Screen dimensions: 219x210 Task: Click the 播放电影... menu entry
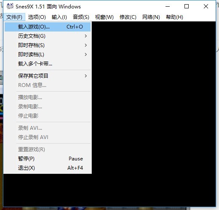[x=48, y=97]
